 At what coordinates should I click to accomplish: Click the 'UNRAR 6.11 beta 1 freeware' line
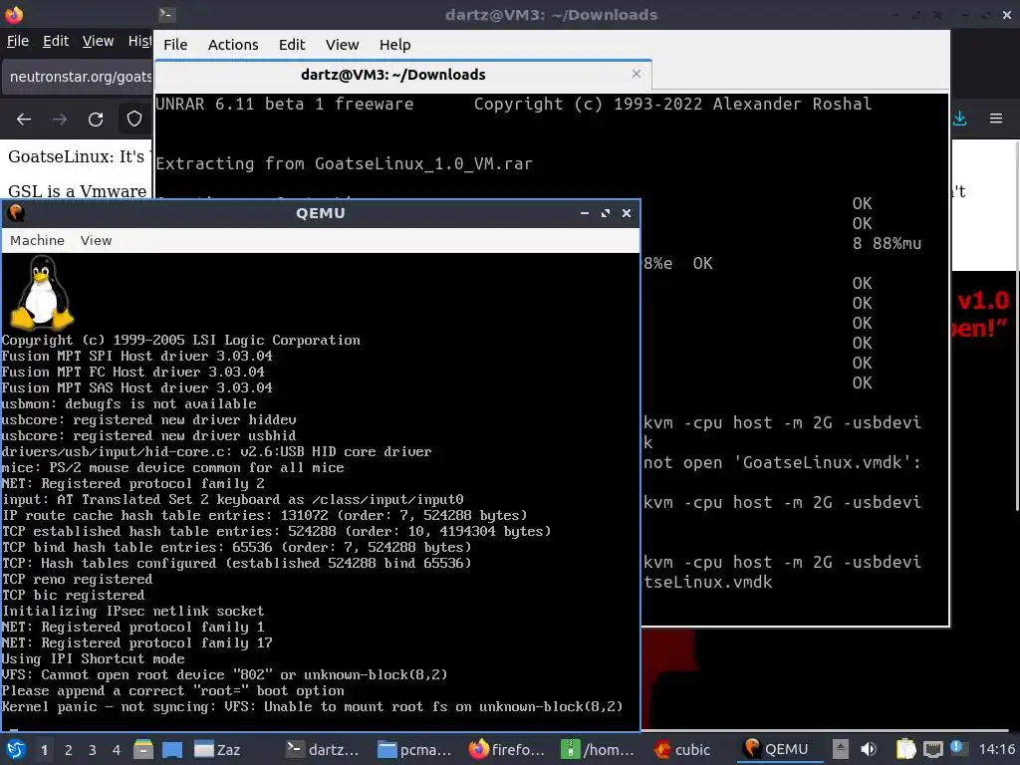tap(284, 104)
